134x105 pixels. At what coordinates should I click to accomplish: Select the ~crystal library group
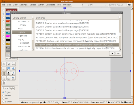(22, 25)
